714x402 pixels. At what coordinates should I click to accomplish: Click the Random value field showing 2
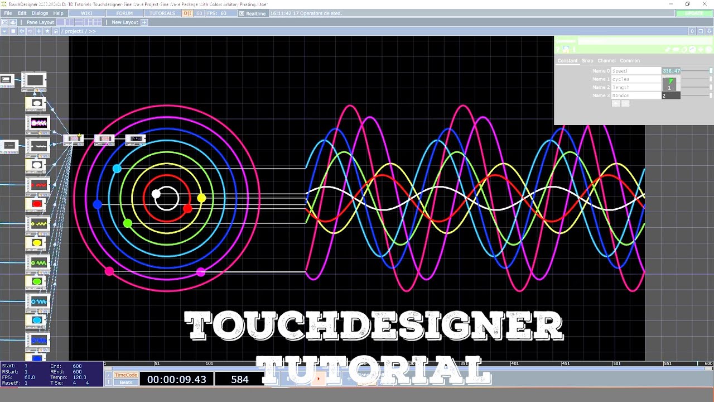pos(671,95)
